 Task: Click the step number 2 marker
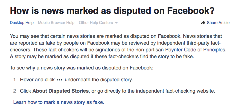[15, 91]
